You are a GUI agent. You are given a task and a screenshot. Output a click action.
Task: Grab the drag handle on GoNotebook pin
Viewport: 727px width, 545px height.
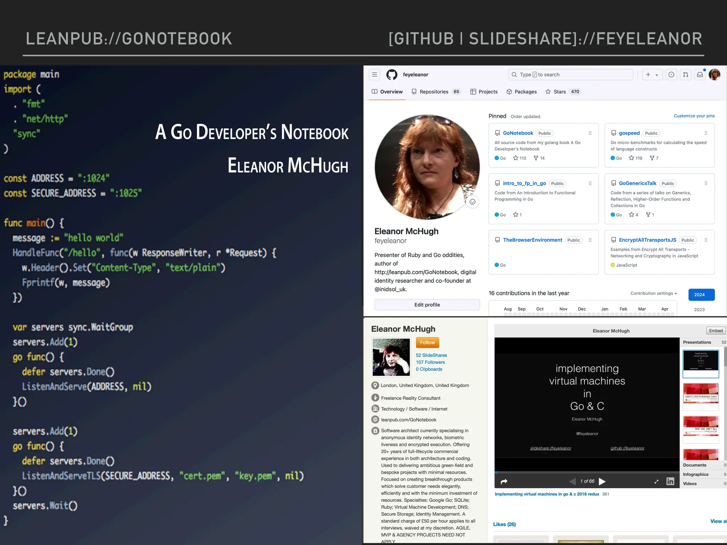click(x=590, y=133)
